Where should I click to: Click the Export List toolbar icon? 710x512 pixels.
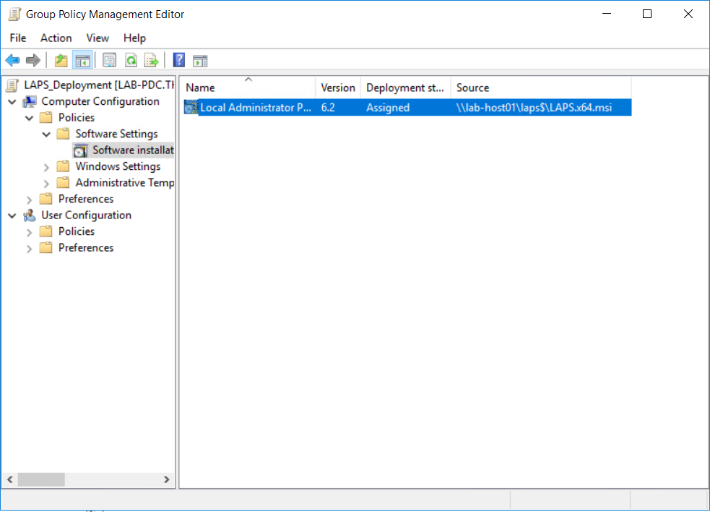151,61
